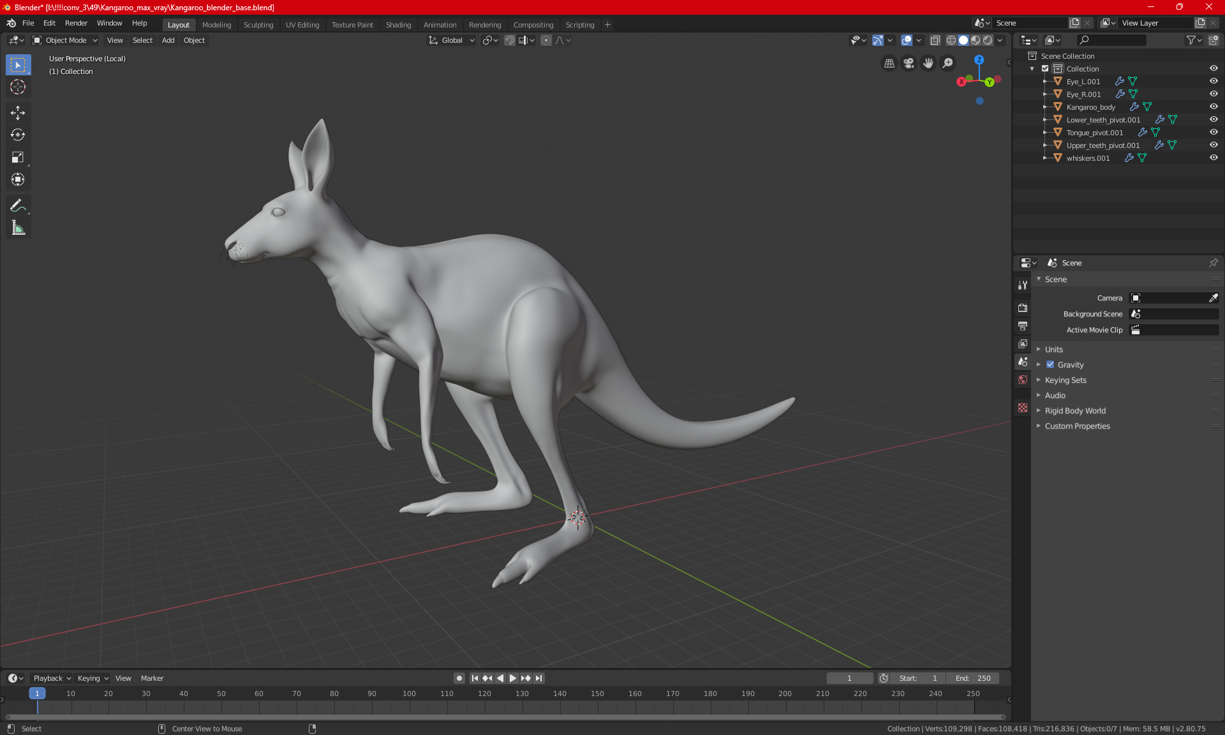Screen dimensions: 1225x735
Task: Select the Annotate pencil tool
Action: (18, 205)
